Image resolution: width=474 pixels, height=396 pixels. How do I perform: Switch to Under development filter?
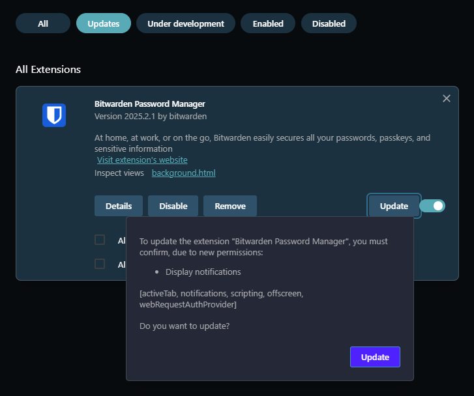186,23
